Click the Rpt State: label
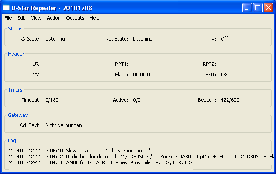Viewport: 276px width, 174px height. (117, 39)
